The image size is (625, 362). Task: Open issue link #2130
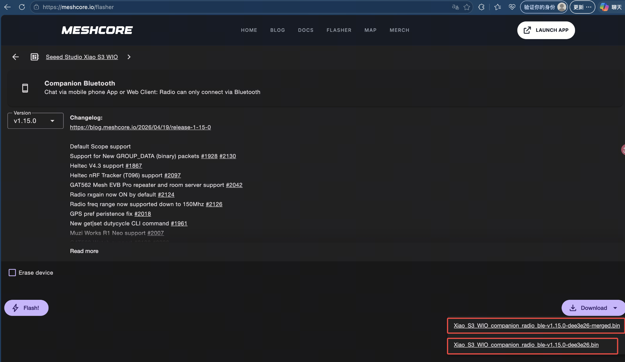pyautogui.click(x=228, y=156)
